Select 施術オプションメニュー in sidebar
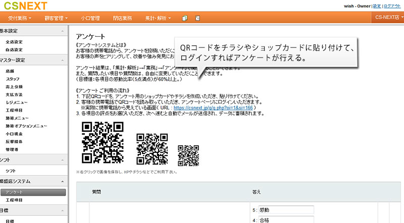This screenshot has width=404, height=223. (27, 126)
